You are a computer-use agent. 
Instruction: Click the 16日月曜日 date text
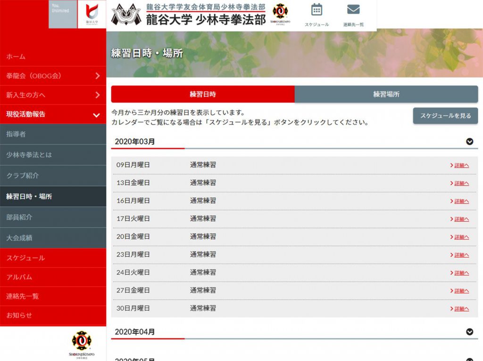coord(133,201)
